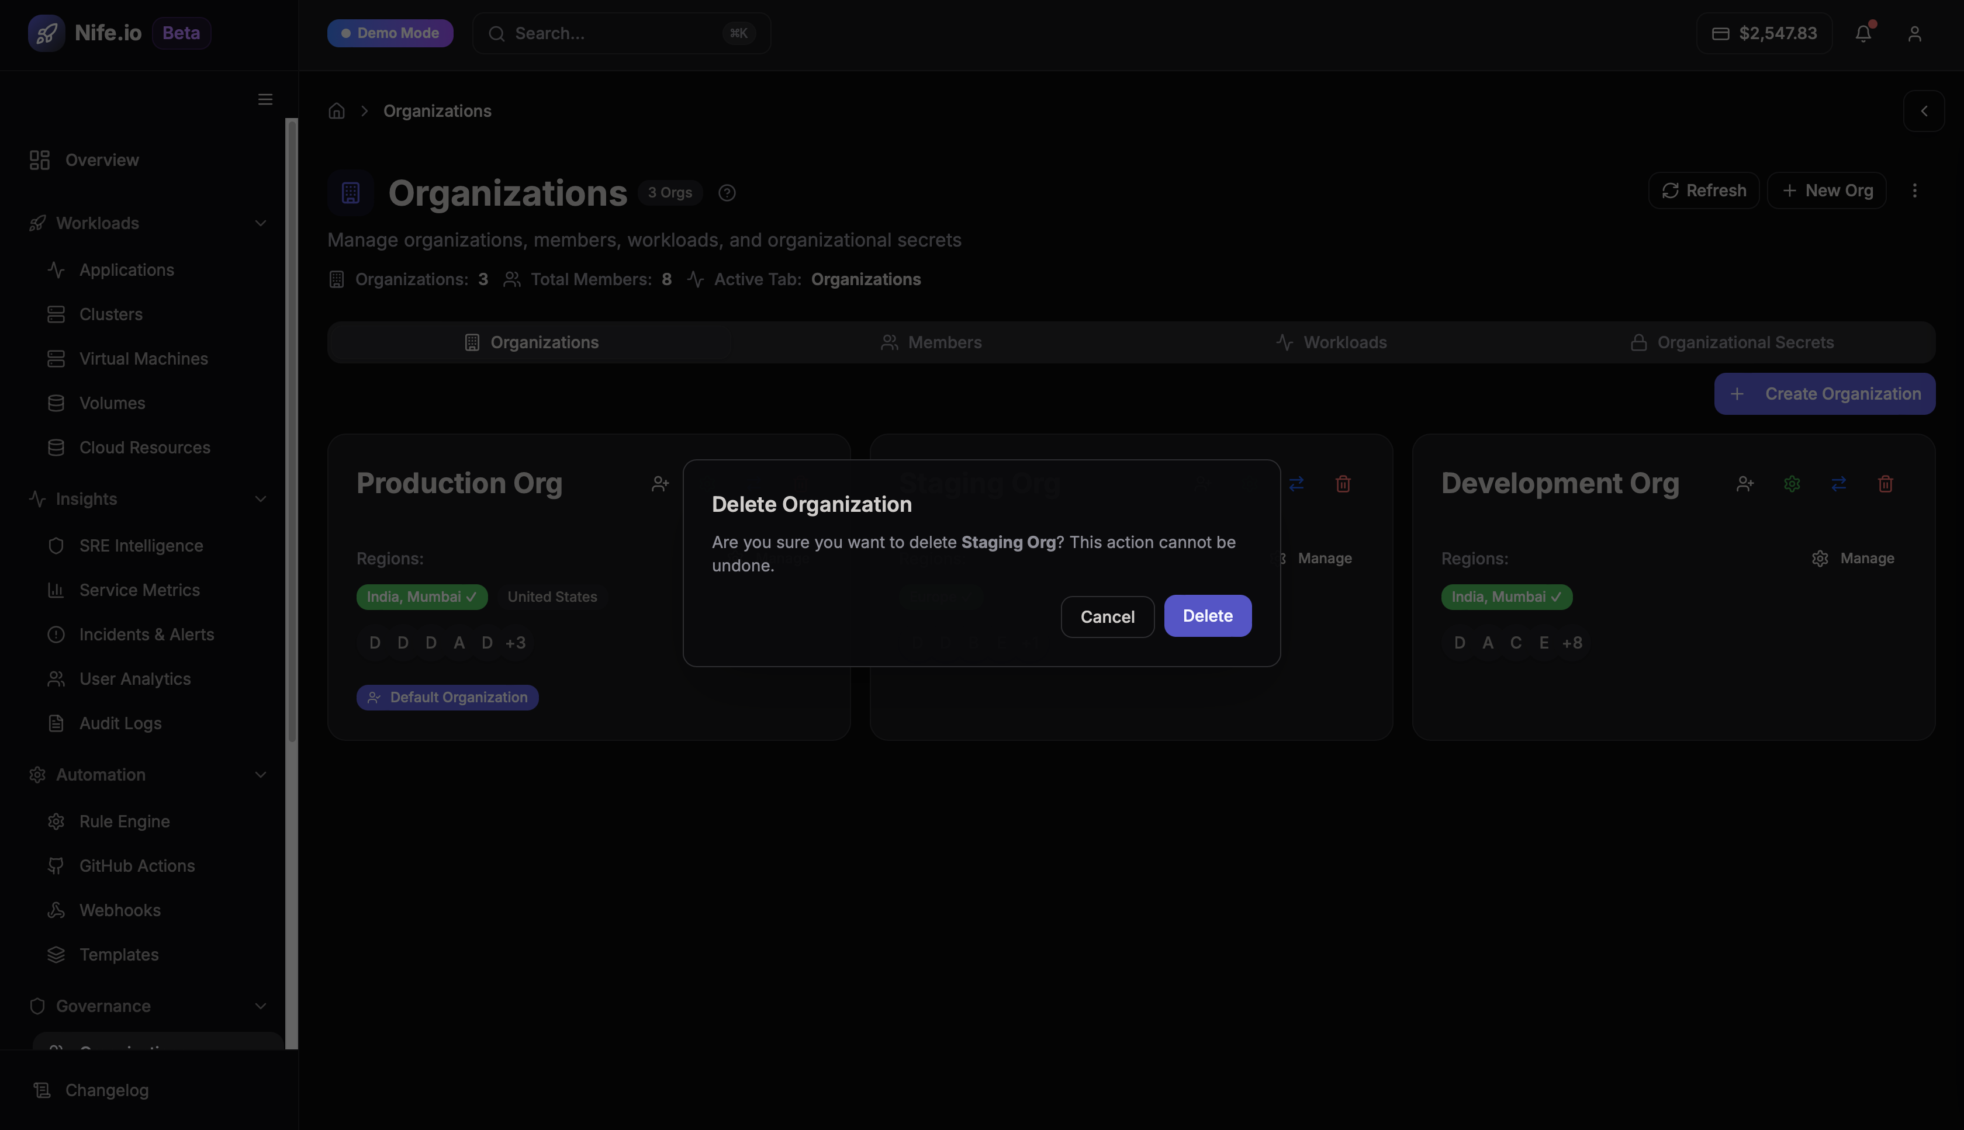Open the settings gear on Development Org card
Screen dimensions: 1964x1130
tap(1792, 484)
